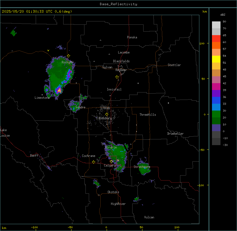Image resolution: width=237 pixels, height=231 pixels.
Task: Select the yellow diamond marker above Calgary label
Action: pos(111,162)
